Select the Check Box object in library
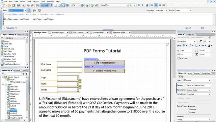This screenshot has width=216, height=122. pos(8,44)
